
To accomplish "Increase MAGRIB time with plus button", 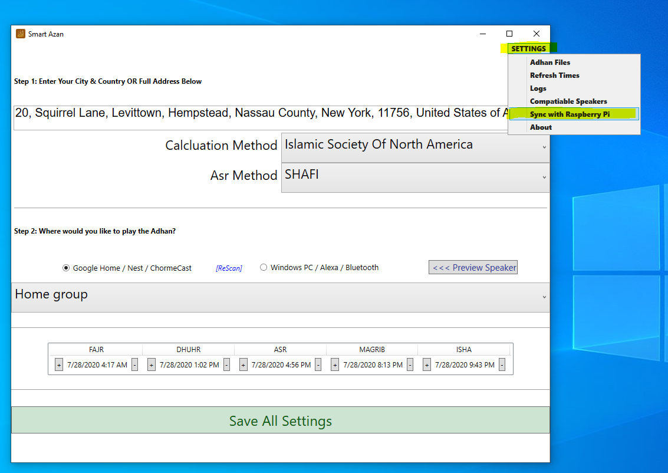I will [x=335, y=364].
